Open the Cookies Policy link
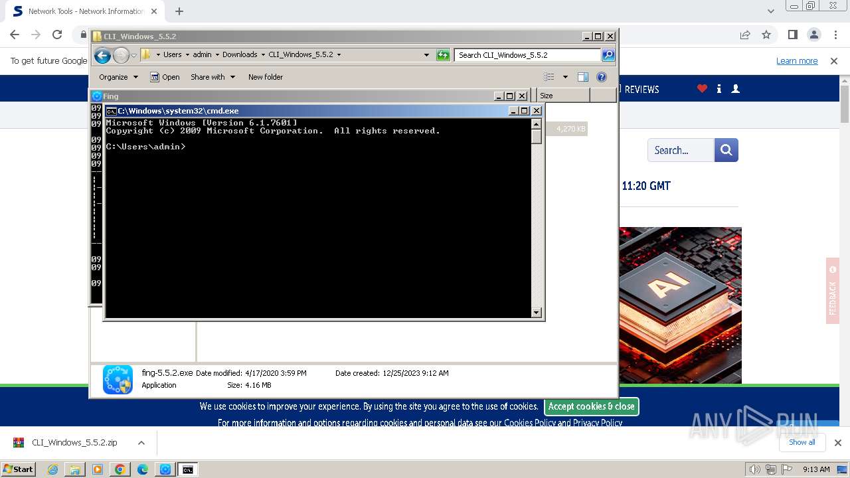Screen dimensions: 850x478 tap(530, 423)
